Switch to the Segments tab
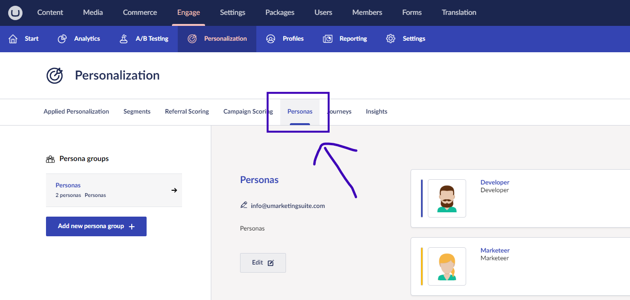Screen dimensions: 630x300 click(x=137, y=111)
